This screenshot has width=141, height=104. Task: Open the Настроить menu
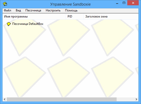coord(53,10)
